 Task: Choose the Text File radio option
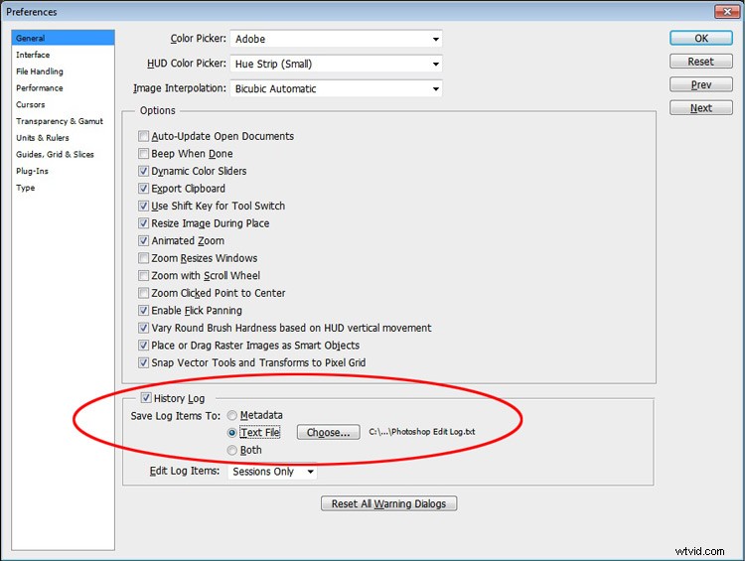coord(231,433)
